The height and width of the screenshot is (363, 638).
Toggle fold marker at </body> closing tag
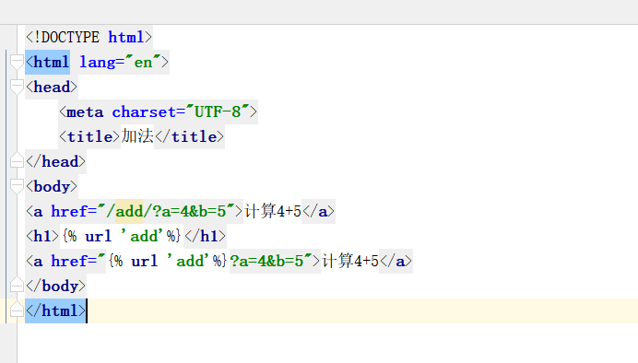tap(17, 286)
